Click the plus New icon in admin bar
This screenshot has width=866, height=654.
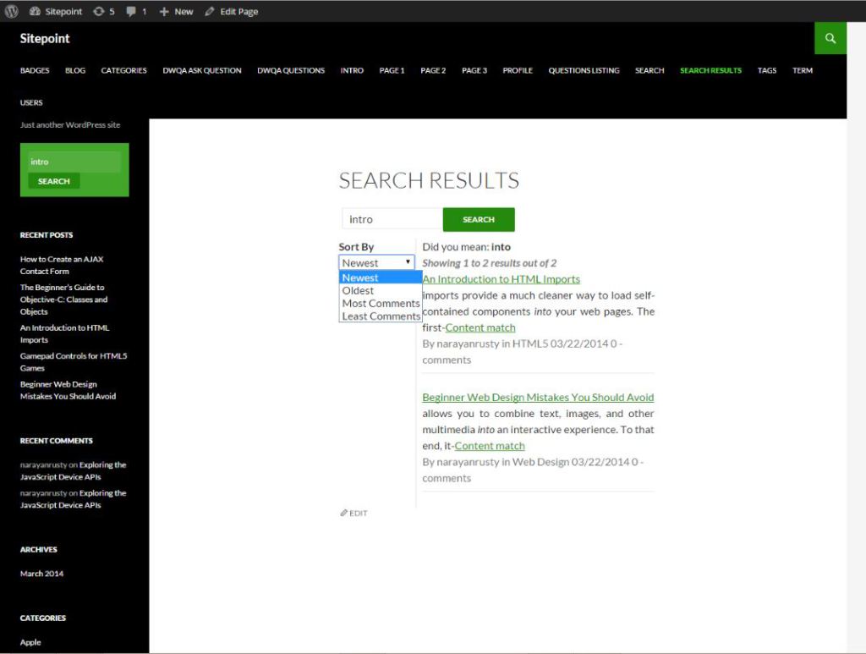[x=164, y=12]
